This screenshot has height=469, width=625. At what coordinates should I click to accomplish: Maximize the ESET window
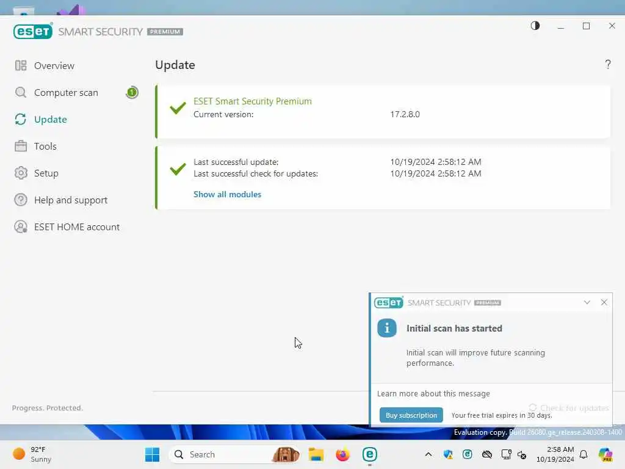click(x=586, y=26)
